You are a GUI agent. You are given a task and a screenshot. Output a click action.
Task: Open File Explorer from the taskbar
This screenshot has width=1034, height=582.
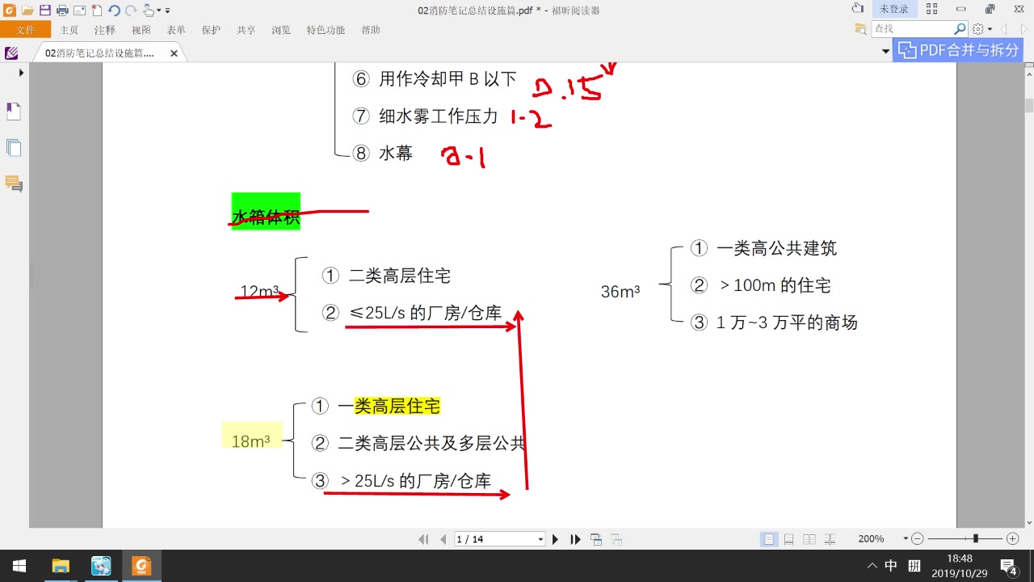(61, 566)
